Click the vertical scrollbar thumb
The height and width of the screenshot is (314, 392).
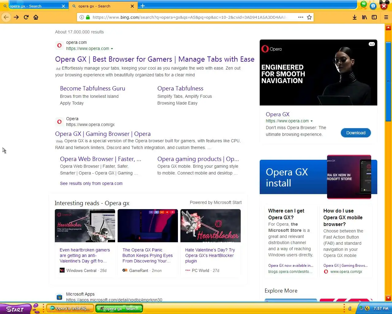coord(388,81)
